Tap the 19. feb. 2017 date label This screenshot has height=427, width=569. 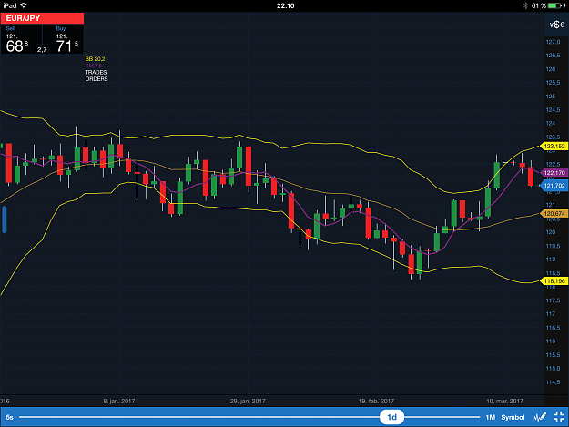pyautogui.click(x=376, y=401)
